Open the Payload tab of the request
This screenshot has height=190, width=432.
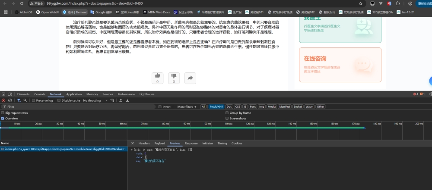tap(159, 143)
